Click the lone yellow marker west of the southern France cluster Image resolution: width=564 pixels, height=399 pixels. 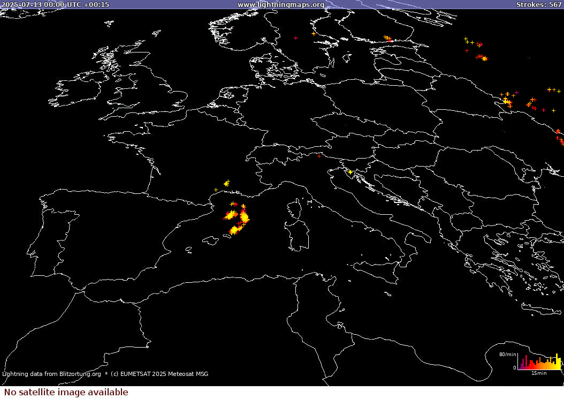(216, 190)
